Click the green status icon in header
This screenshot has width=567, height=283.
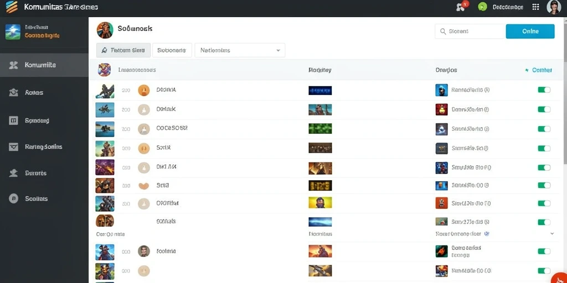[482, 7]
